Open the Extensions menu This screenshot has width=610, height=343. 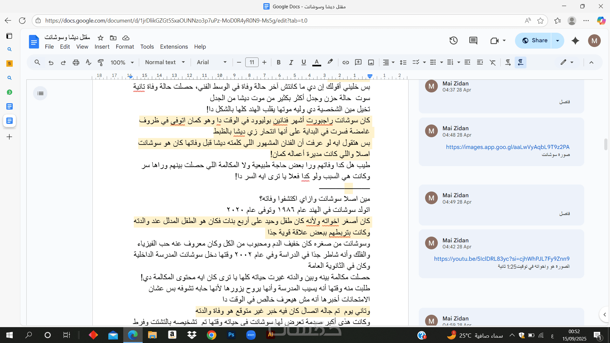tap(174, 47)
